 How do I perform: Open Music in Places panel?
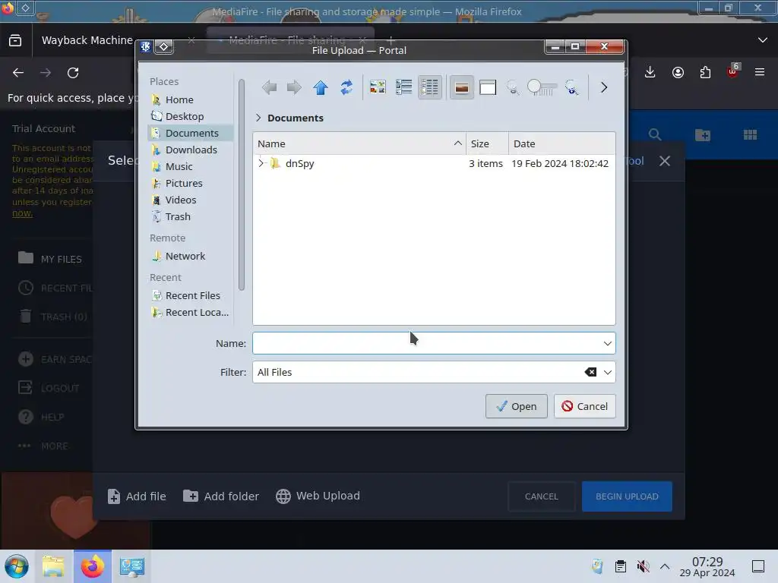coord(191,166)
